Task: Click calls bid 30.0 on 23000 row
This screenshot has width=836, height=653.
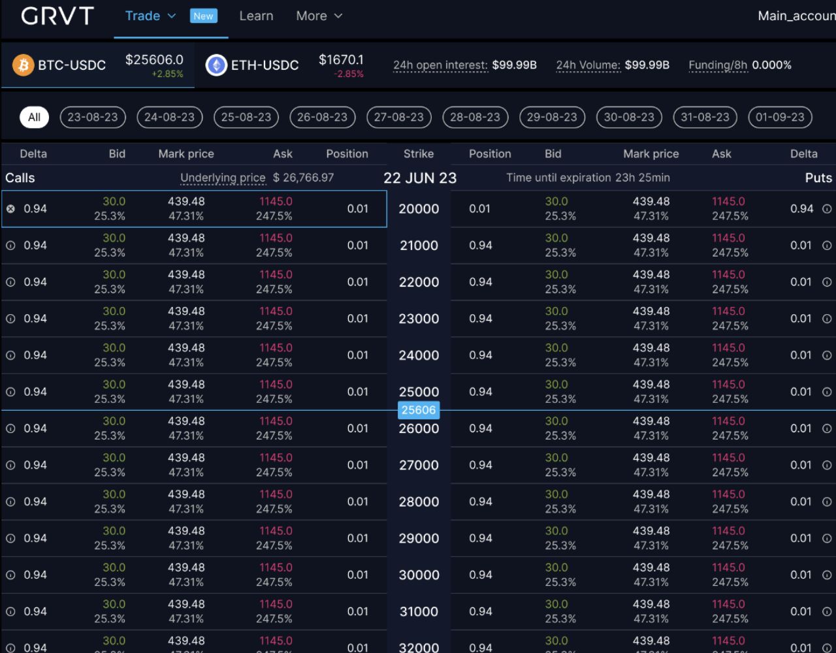Action: [114, 311]
